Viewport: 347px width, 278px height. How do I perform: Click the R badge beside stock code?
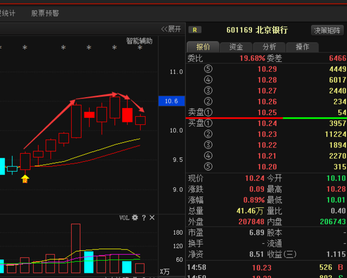click(x=195, y=30)
